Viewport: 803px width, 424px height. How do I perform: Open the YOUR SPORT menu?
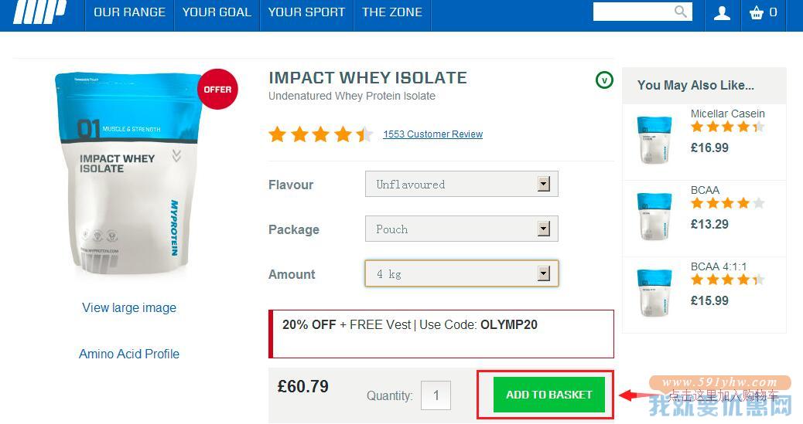click(x=307, y=12)
